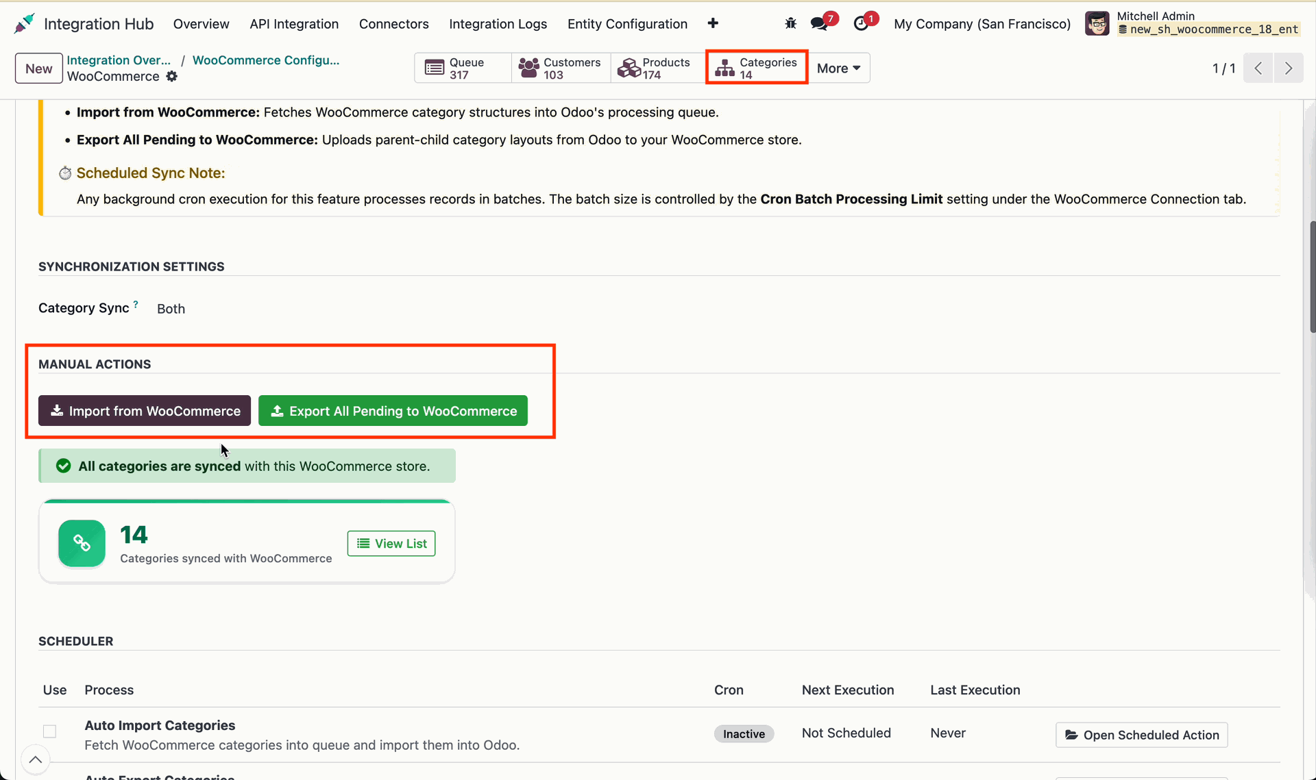Click the Process column header
This screenshot has width=1316, height=780.
point(109,690)
